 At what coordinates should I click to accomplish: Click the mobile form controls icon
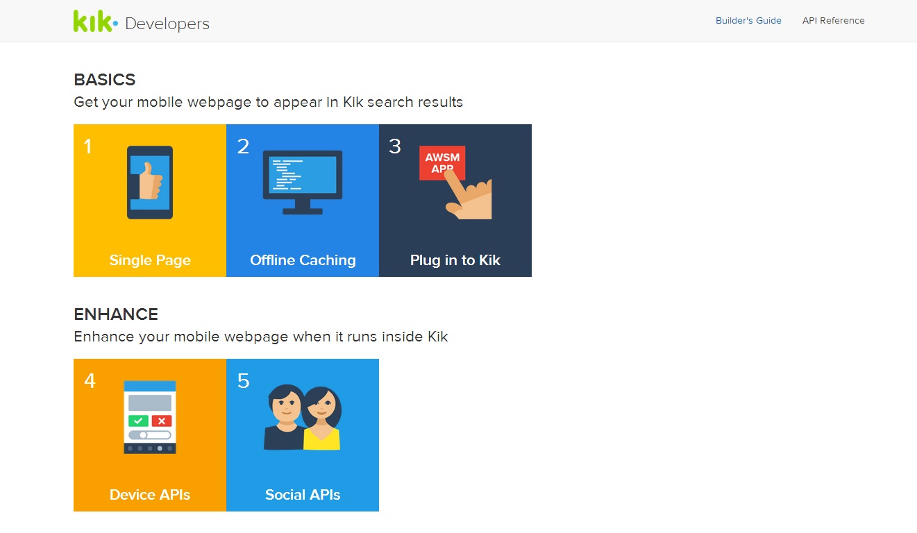click(150, 417)
